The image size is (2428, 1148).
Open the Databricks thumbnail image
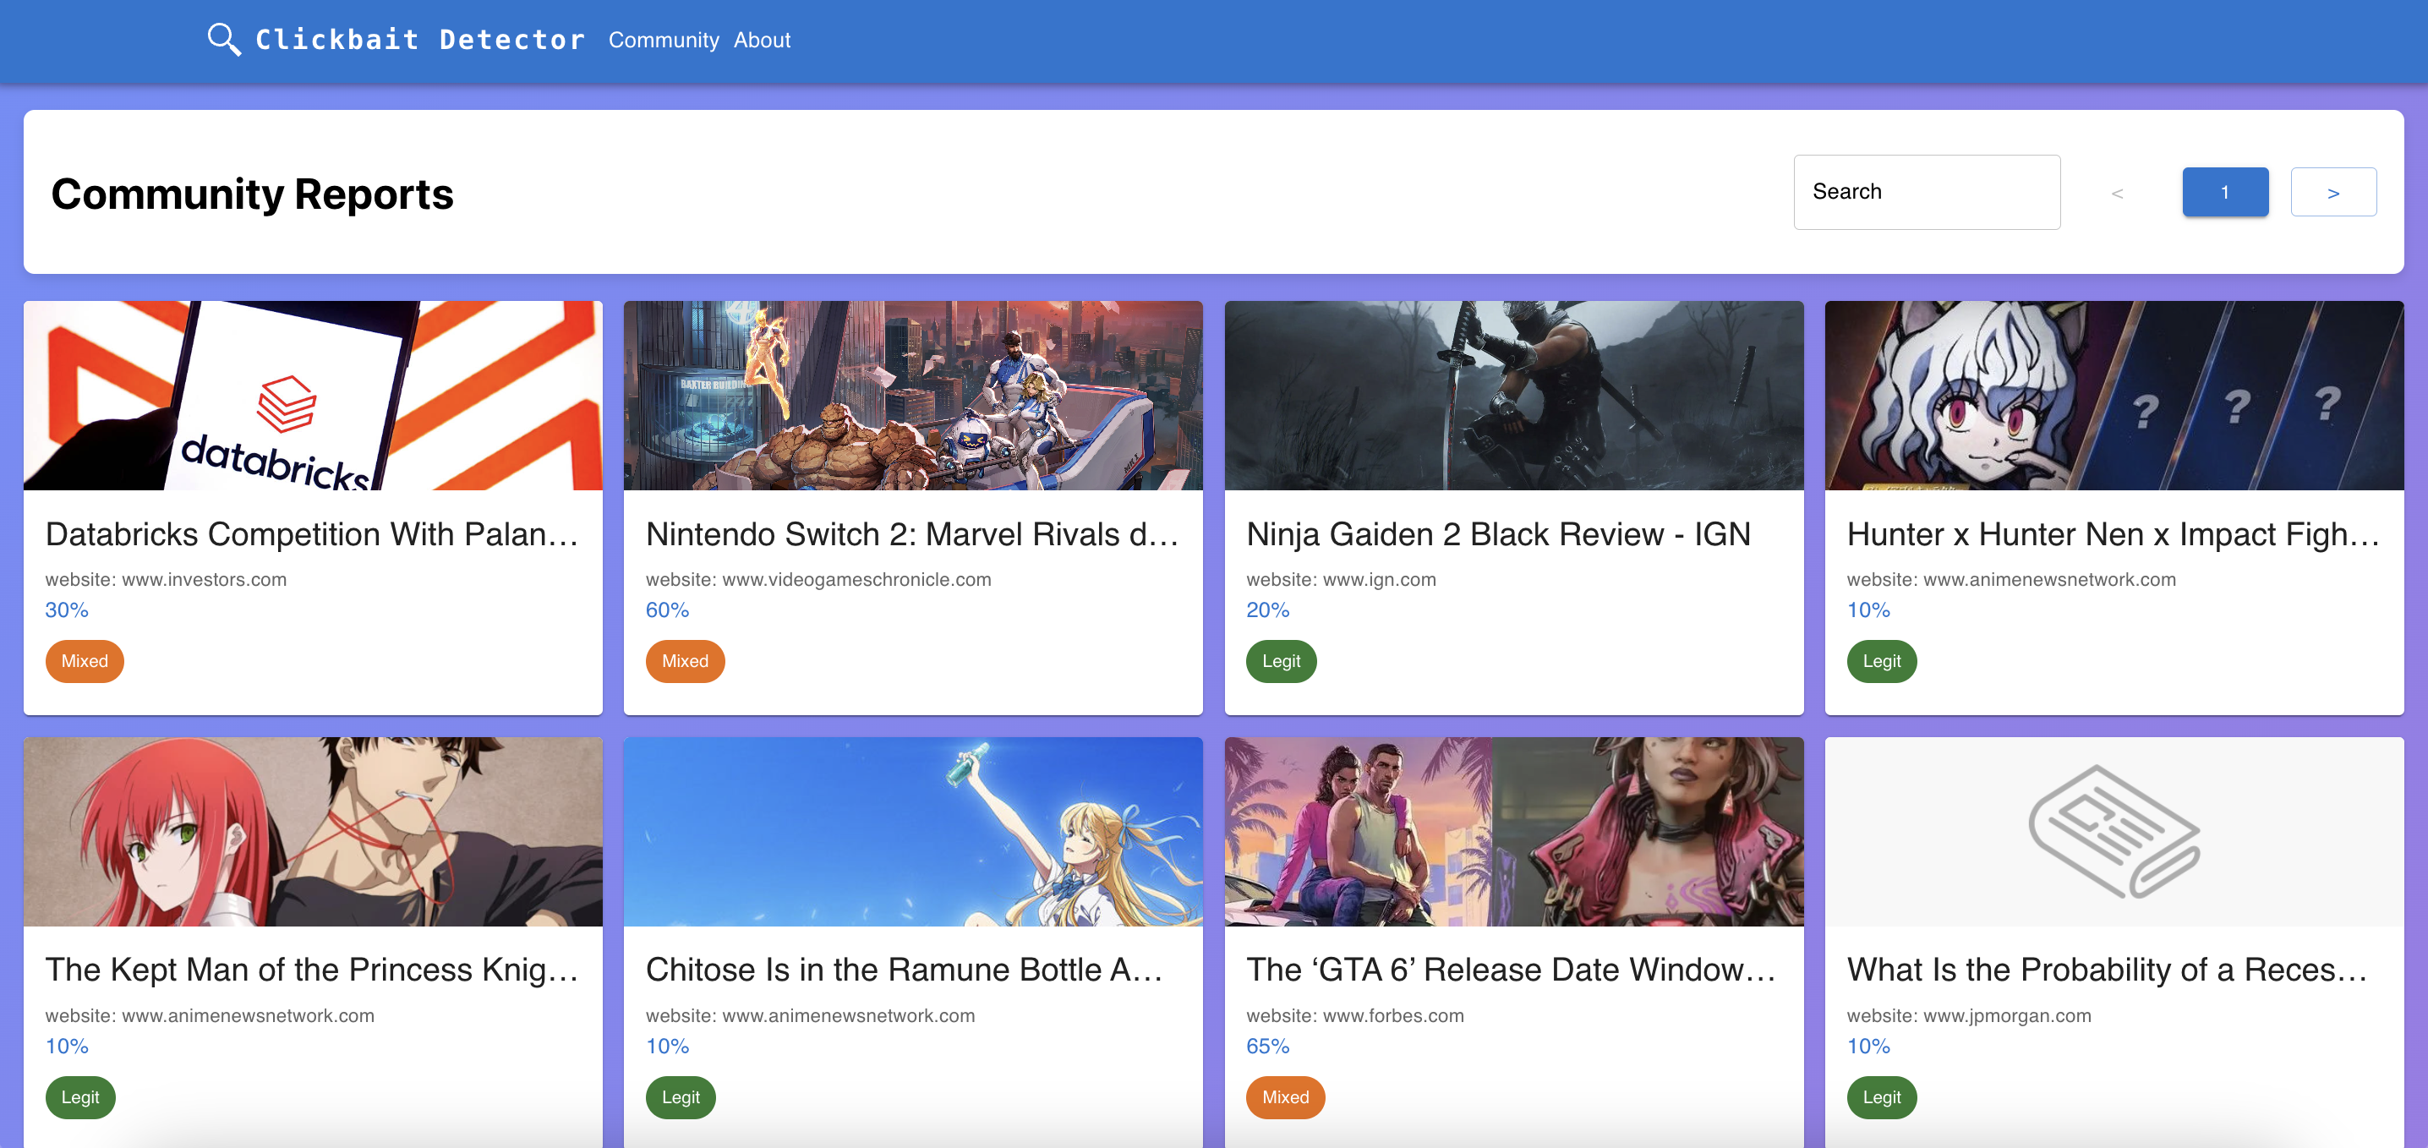coord(313,395)
